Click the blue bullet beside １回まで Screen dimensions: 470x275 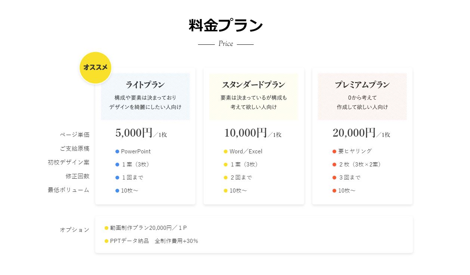pos(117,178)
